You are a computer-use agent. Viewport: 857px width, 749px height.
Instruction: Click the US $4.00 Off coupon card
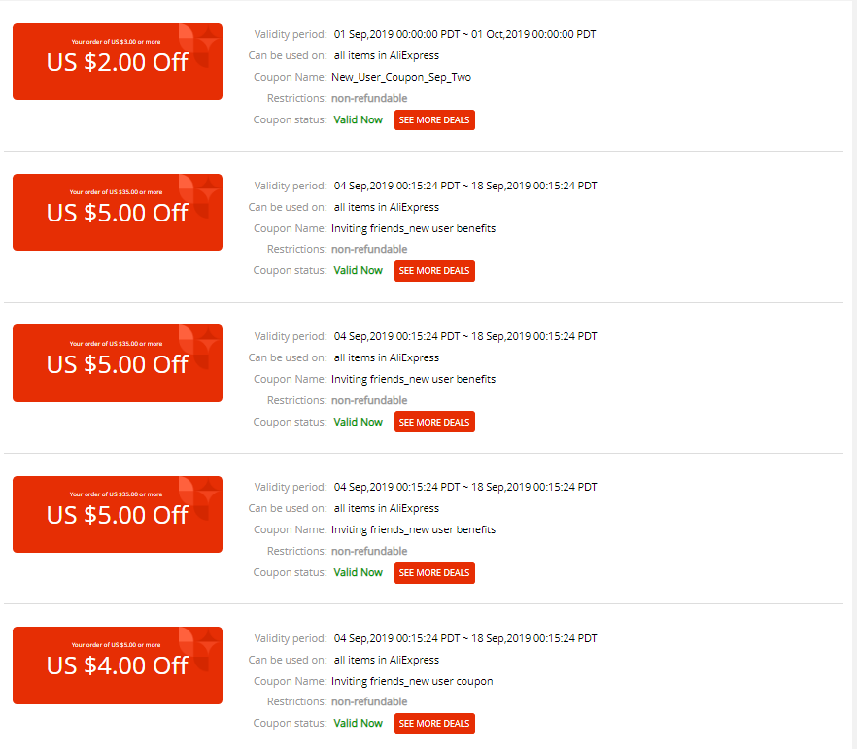[x=118, y=665]
